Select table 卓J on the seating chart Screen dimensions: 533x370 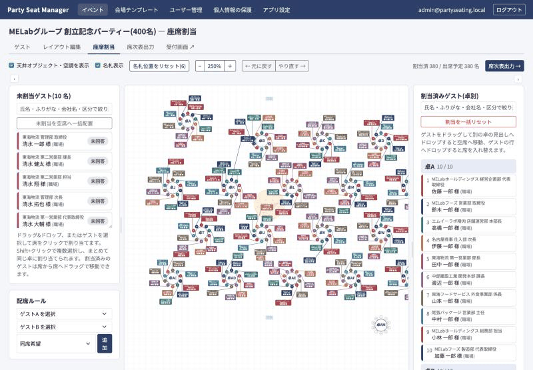tap(173, 187)
